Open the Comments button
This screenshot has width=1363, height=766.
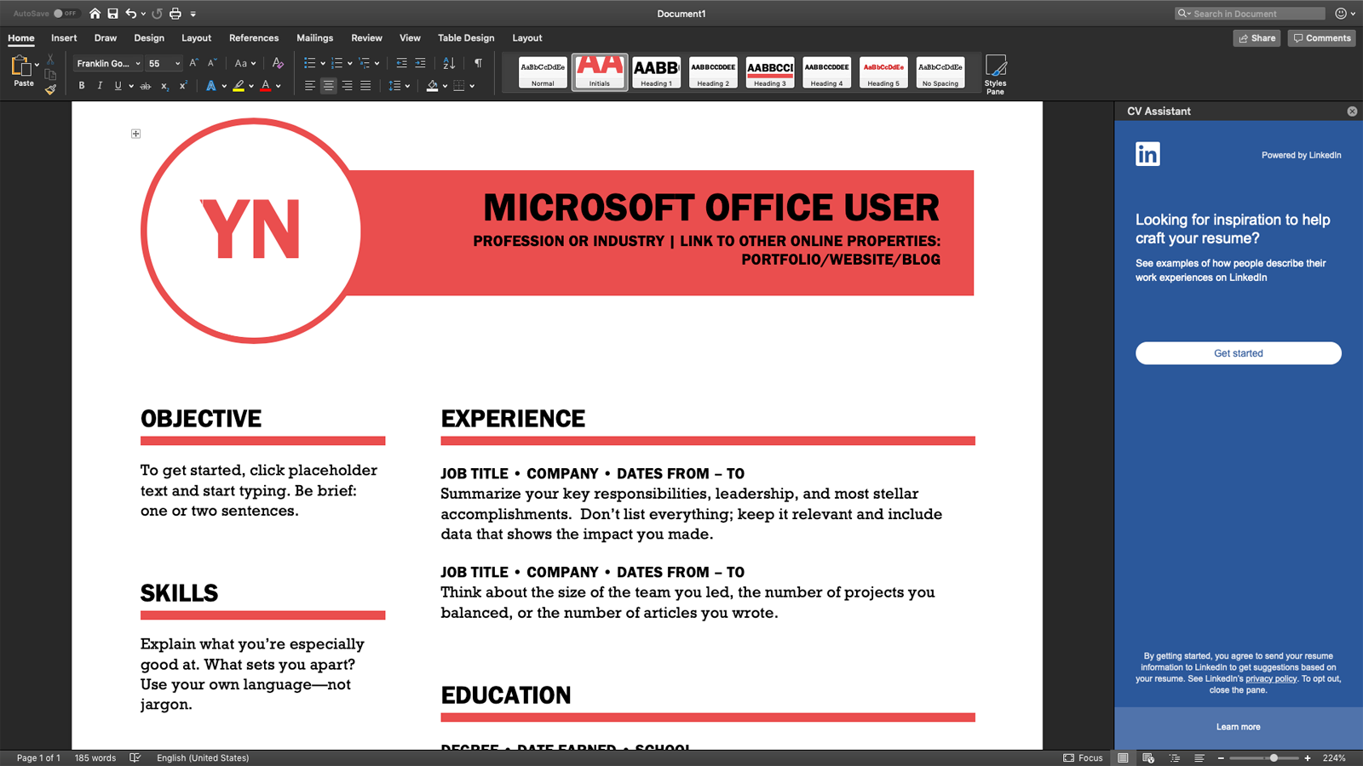coord(1321,38)
